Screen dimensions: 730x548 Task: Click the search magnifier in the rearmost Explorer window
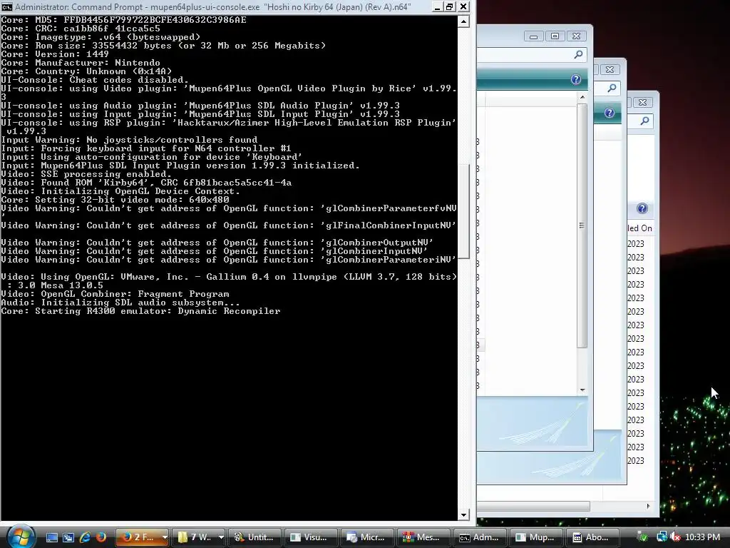(x=644, y=121)
